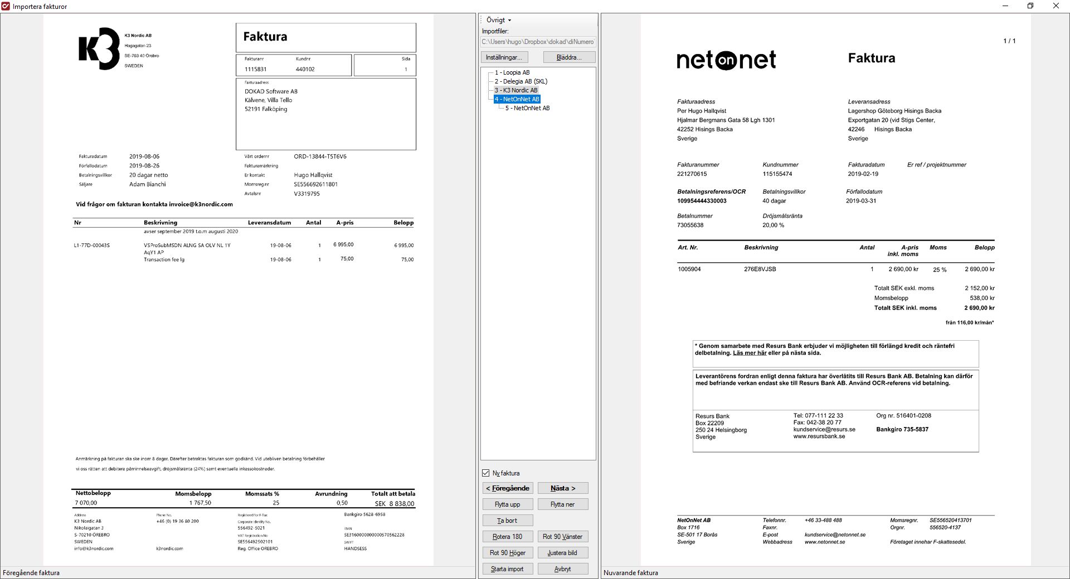
Task: Click the Flytta upp button
Action: [x=507, y=504]
